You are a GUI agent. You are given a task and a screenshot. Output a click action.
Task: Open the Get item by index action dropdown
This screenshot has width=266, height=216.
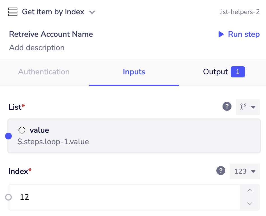coord(92,12)
